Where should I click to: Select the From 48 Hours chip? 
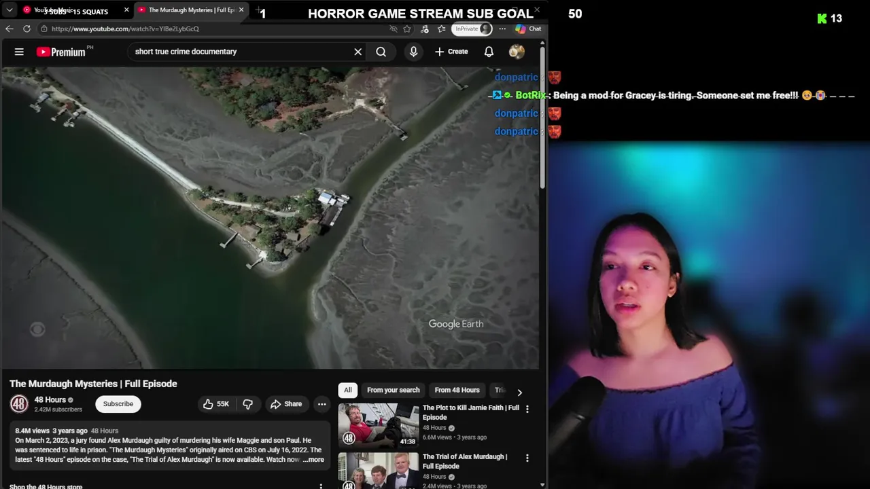tap(457, 390)
